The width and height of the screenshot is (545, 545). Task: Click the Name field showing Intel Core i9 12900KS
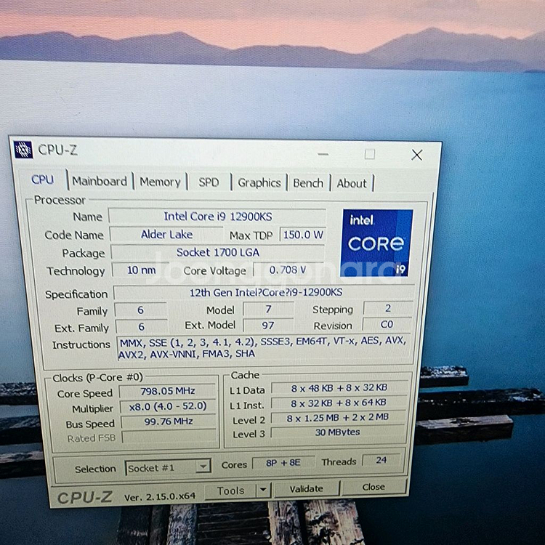217,217
